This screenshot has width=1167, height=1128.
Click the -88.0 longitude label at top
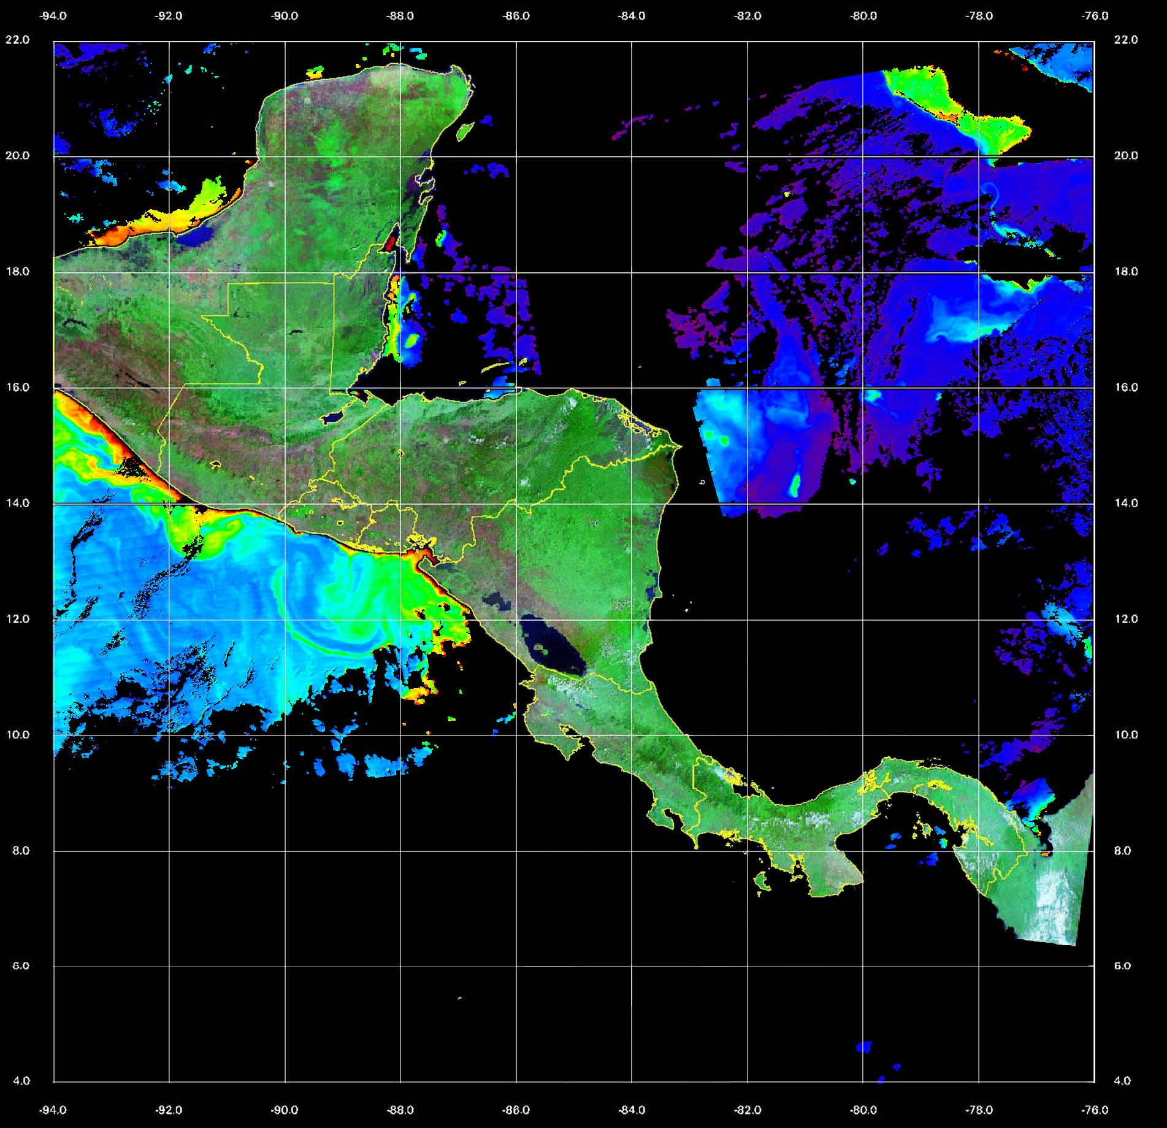coord(400,16)
